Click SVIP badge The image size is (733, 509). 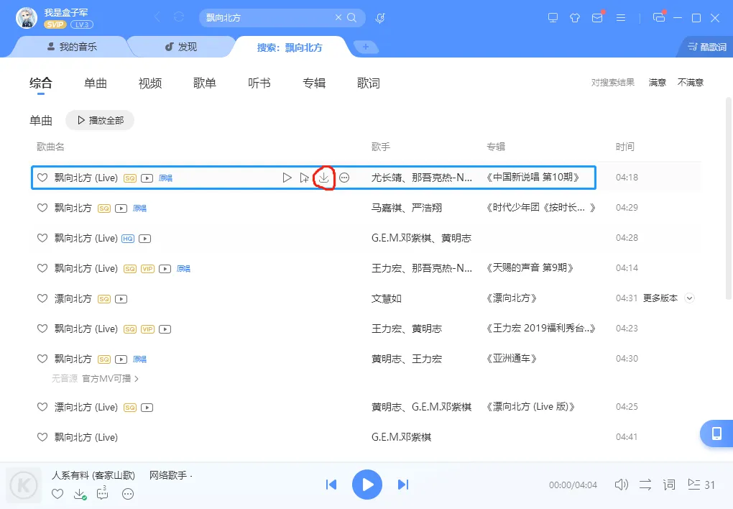point(55,24)
